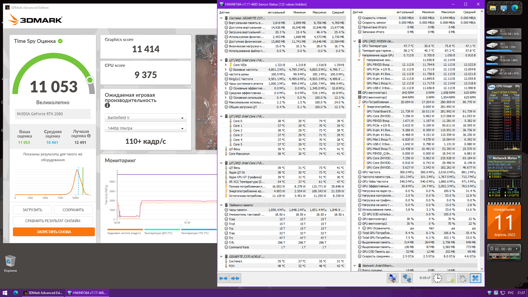Image resolution: width=528 pixels, height=297 pixels.
Task: Expand the Core VIDs tree row
Action: pos(226,65)
